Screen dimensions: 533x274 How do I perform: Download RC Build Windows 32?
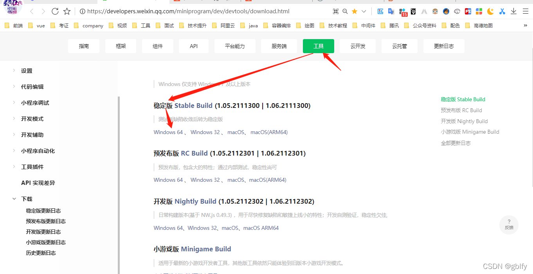[205, 180]
